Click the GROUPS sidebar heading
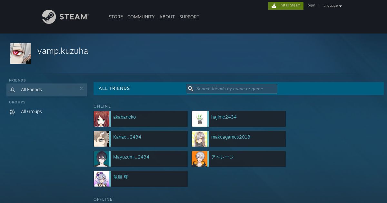The image size is (387, 203). pos(17,102)
